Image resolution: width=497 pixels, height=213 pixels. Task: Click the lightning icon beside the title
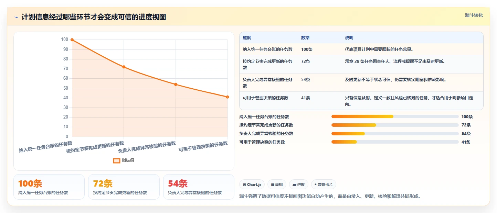click(16, 17)
